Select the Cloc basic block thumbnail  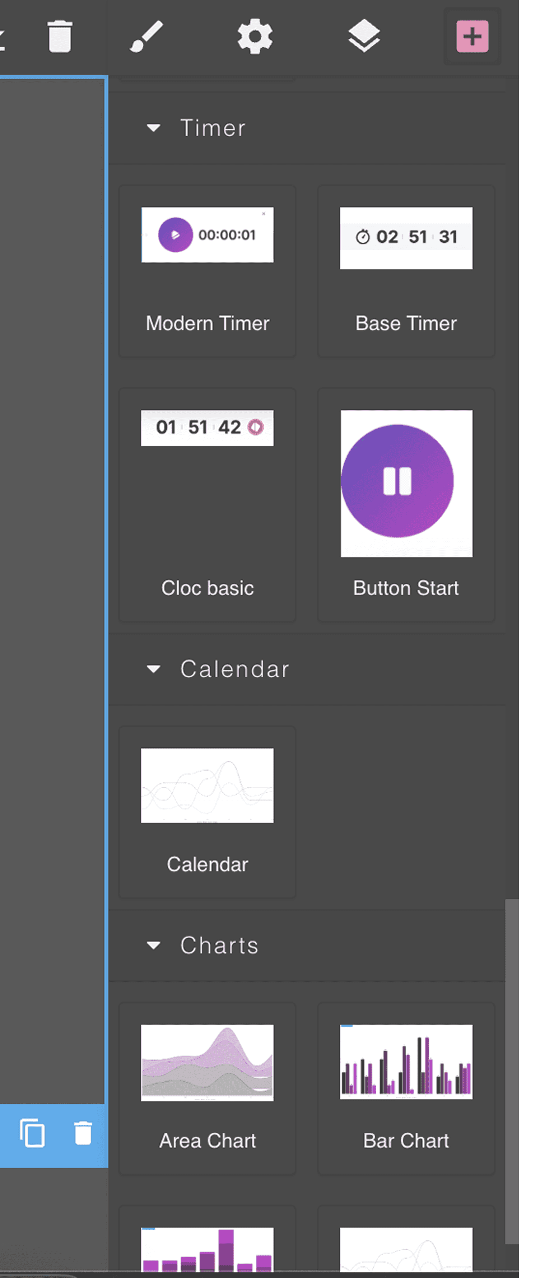click(x=207, y=428)
